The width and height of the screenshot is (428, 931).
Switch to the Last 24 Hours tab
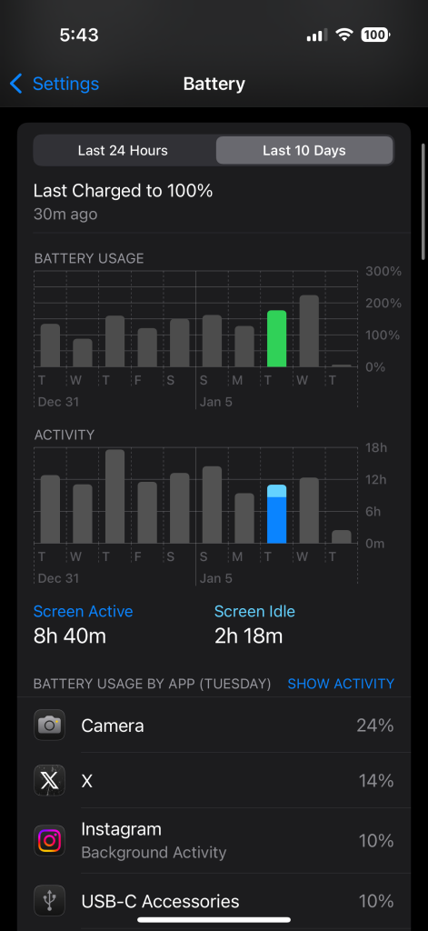(123, 151)
